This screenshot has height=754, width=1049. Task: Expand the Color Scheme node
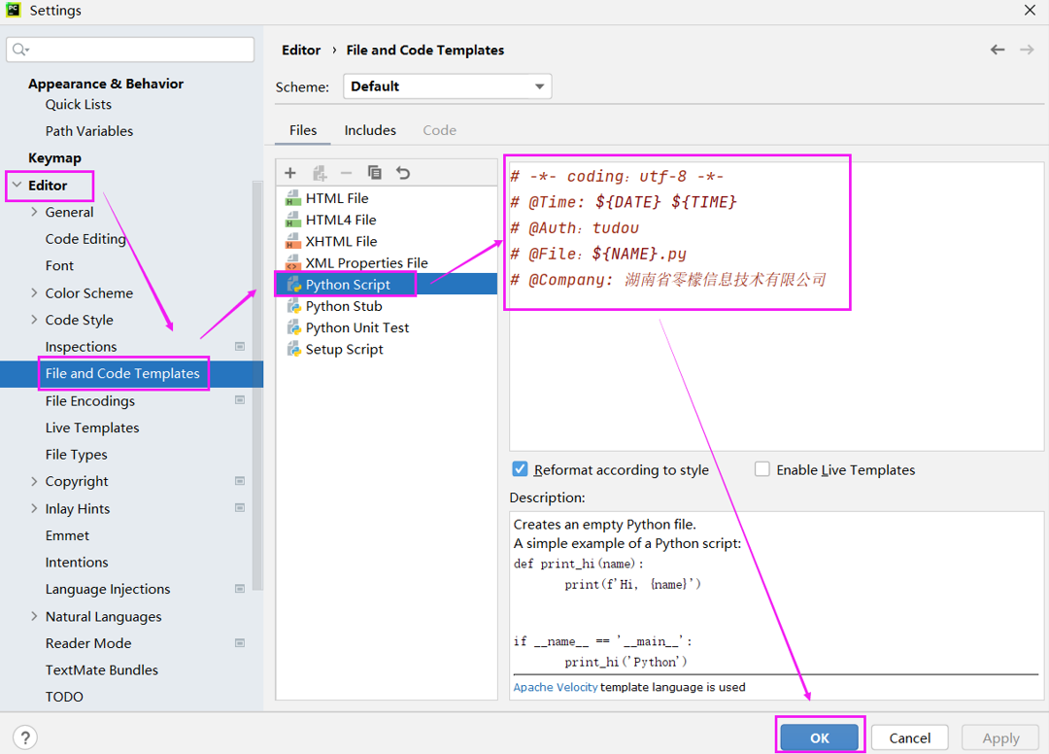(35, 292)
